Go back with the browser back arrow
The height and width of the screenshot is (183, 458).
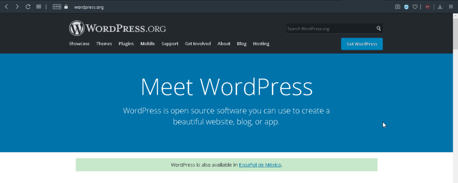pos(6,7)
